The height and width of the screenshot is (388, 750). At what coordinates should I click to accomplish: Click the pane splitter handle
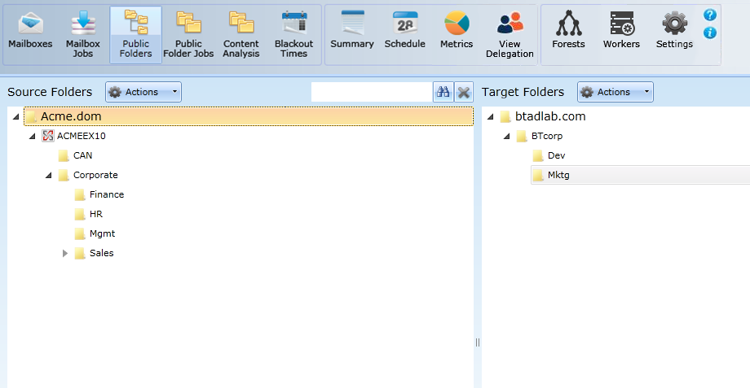point(478,342)
